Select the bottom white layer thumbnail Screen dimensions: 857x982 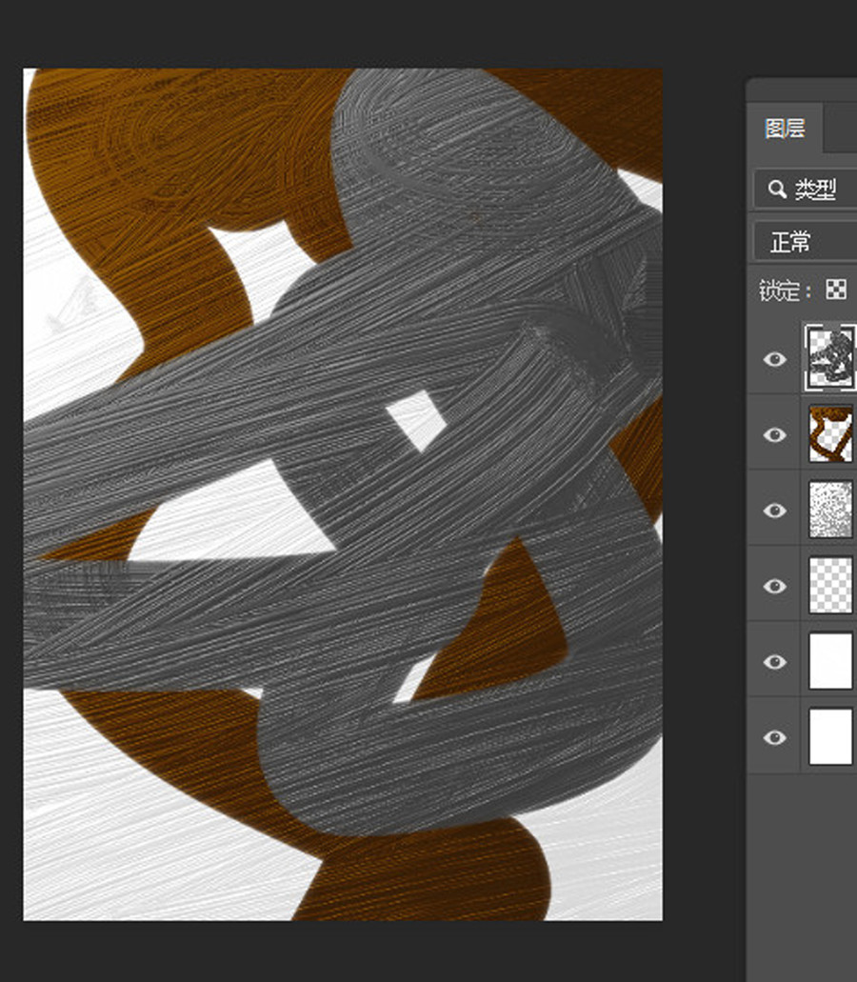830,736
